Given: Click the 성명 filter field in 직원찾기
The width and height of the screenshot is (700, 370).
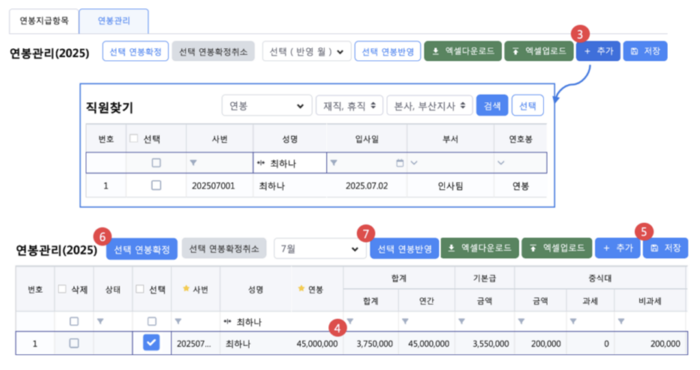Looking at the screenshot, I should pyautogui.click(x=288, y=163).
